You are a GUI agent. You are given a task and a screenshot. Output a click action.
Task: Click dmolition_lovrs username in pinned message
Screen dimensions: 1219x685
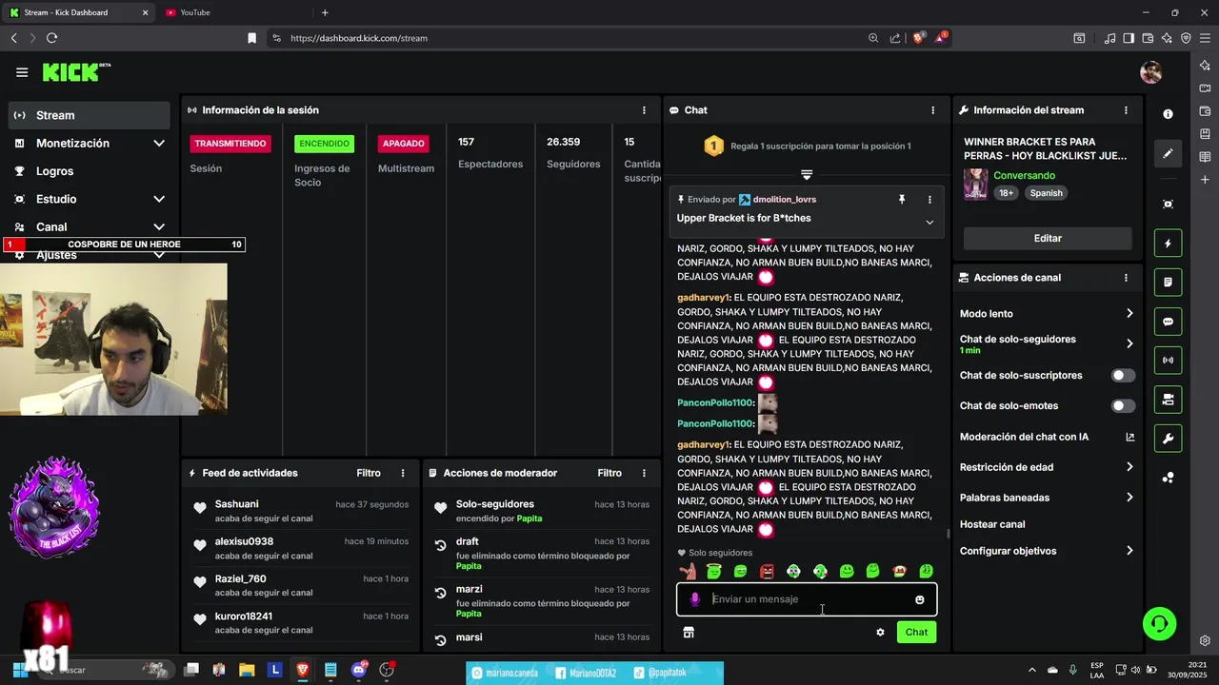[785, 200]
